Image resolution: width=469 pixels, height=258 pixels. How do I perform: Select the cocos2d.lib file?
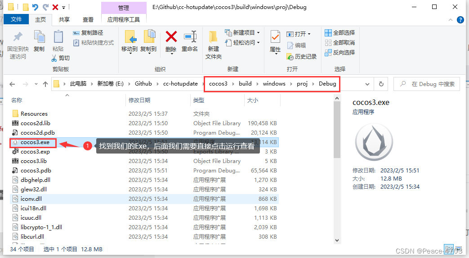(144, 123)
